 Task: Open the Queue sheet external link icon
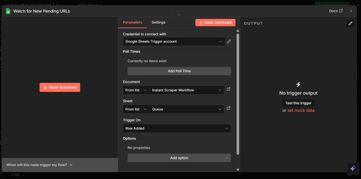[x=228, y=108]
